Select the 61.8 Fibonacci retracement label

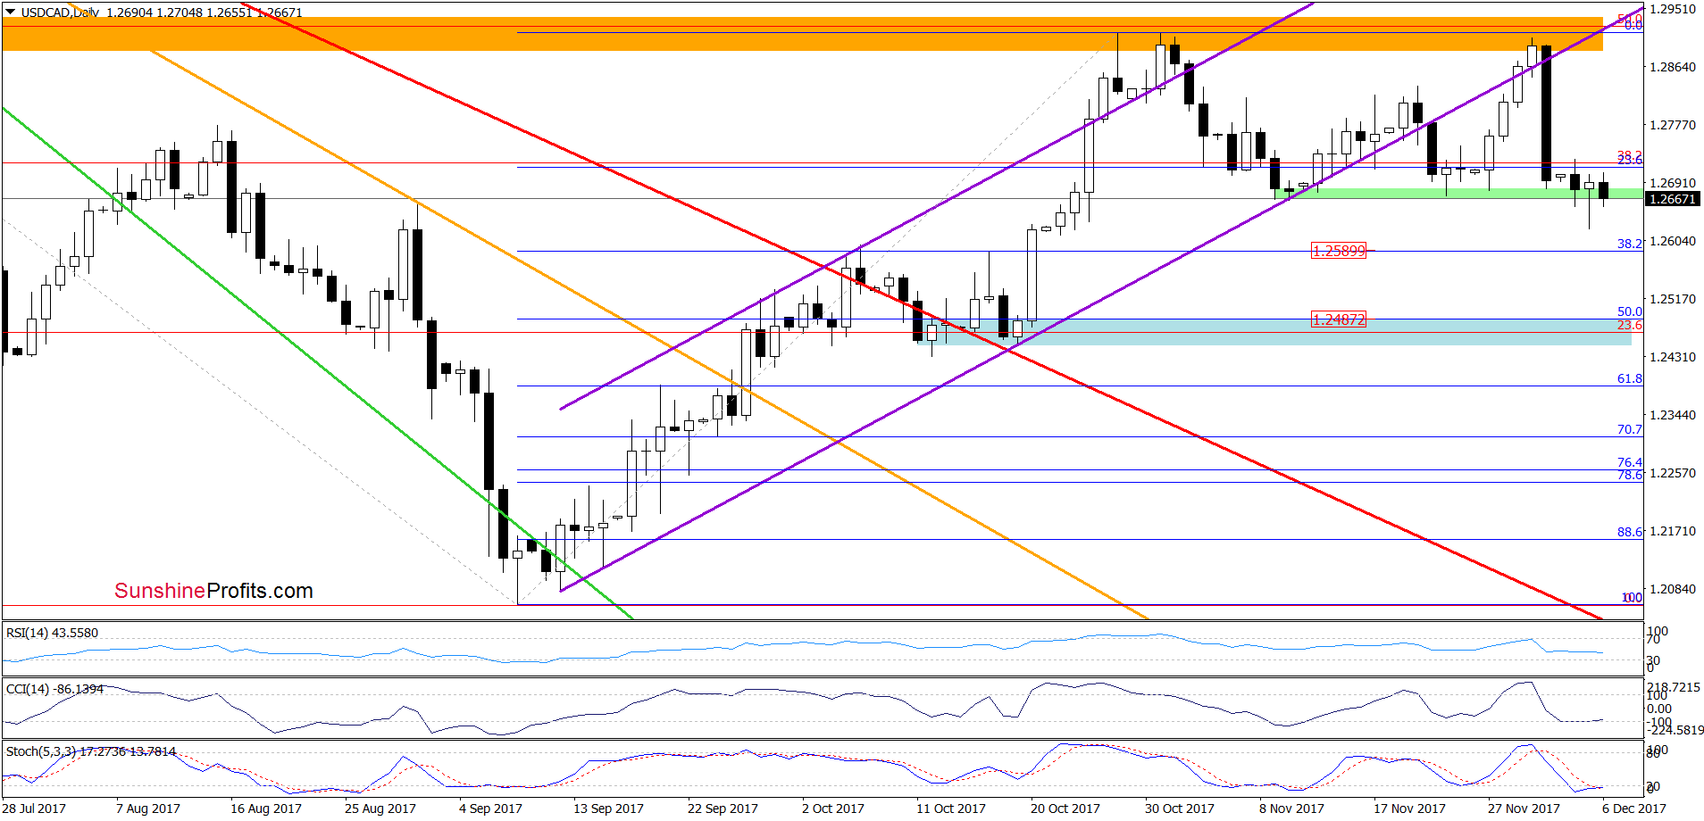click(x=1630, y=378)
